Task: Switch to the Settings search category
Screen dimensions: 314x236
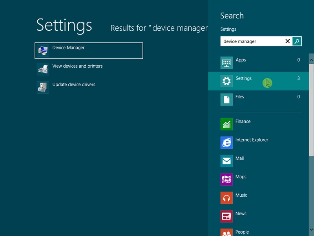Action: point(243,79)
